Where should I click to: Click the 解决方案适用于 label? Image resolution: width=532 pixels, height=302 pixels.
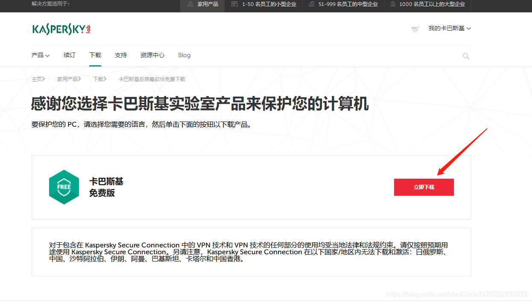[50, 4]
